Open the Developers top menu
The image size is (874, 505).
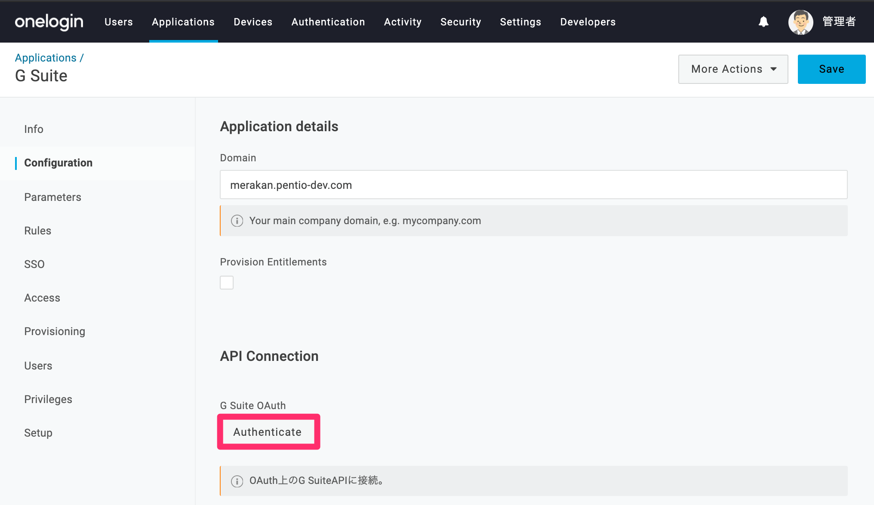pyautogui.click(x=588, y=22)
